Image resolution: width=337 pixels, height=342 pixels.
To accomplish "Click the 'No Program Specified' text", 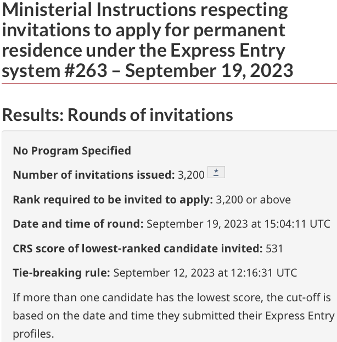I will tap(72, 151).
